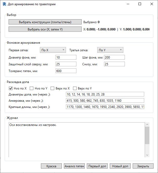Open the "Третья сетка" dropdown
158x173 pixels.
(110, 50)
